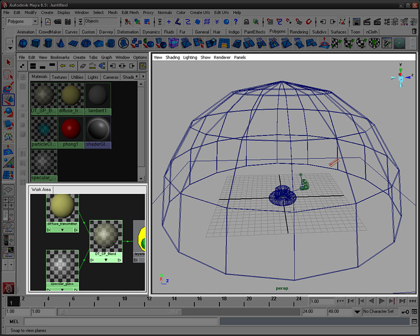Expand DT_SP_Blend node output arrow
Image resolution: width=420 pixels, height=336 pixels.
tap(120, 260)
